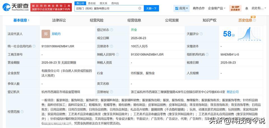Viewport: 269px width, 128px height.
Task: Click the red promotional banner near logo
Action: pos(51,7)
